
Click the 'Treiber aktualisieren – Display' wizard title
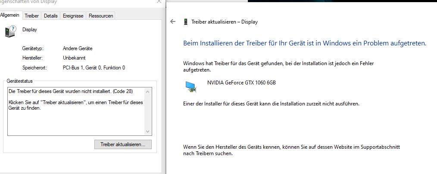pos(225,22)
